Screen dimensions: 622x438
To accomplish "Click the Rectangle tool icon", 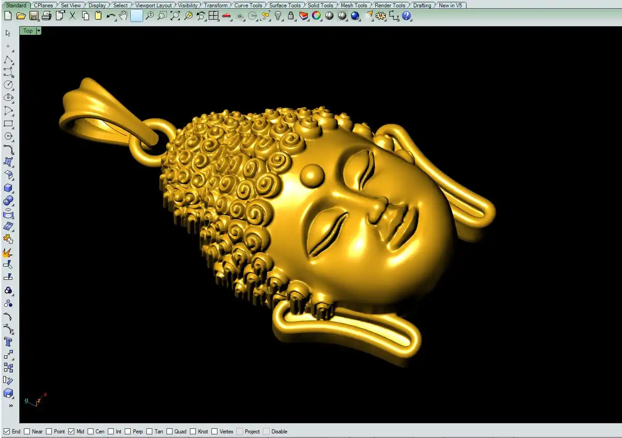I will [8, 124].
